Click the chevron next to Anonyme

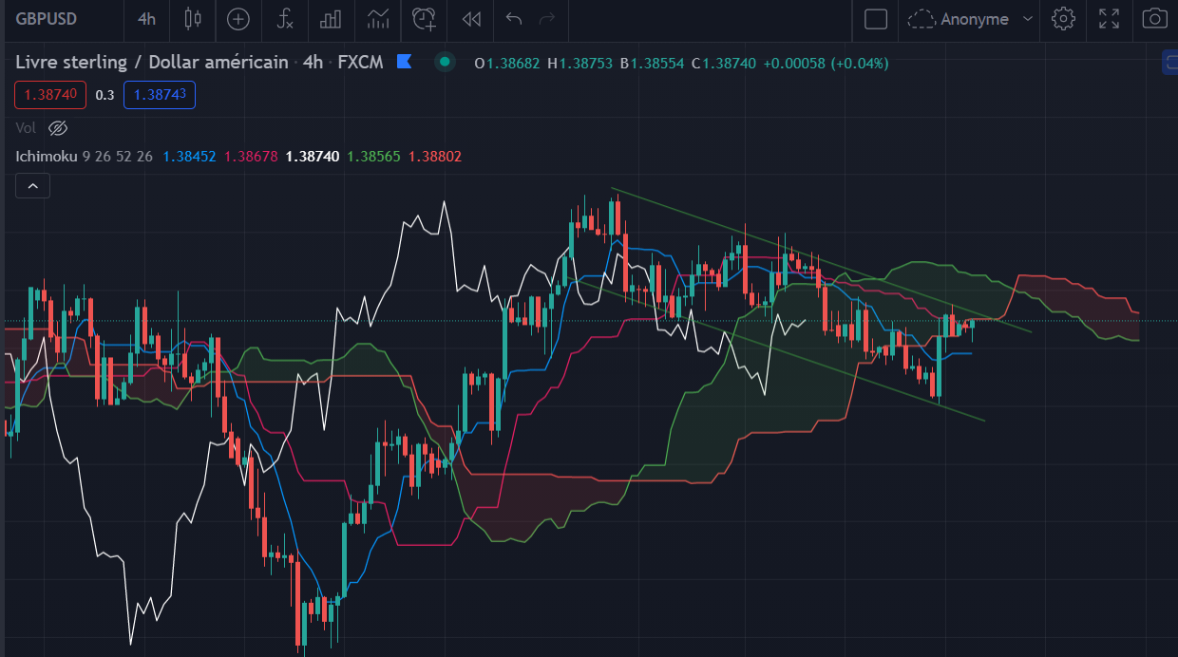[x=1028, y=19]
